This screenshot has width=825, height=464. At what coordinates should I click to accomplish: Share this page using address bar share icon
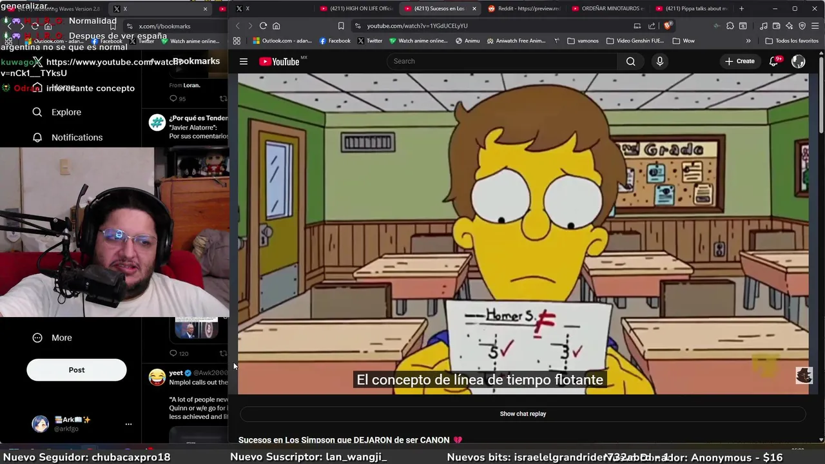click(x=652, y=26)
